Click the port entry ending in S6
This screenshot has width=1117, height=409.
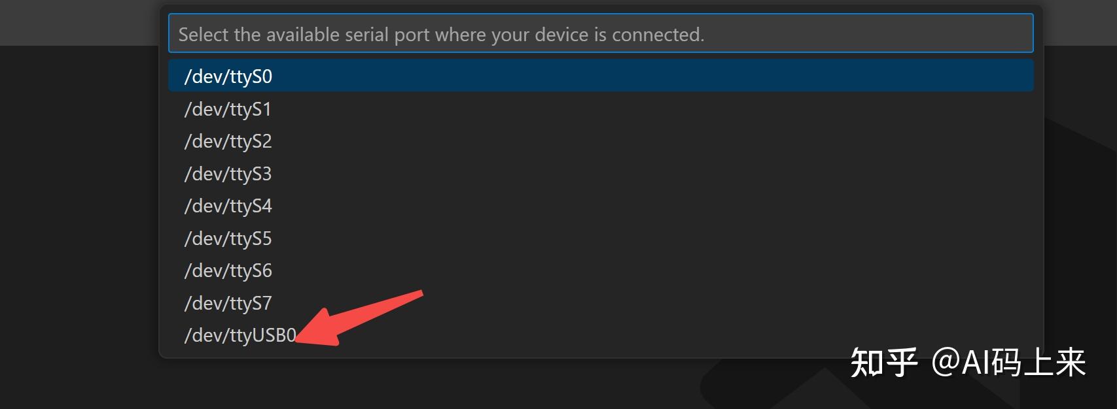pos(228,270)
